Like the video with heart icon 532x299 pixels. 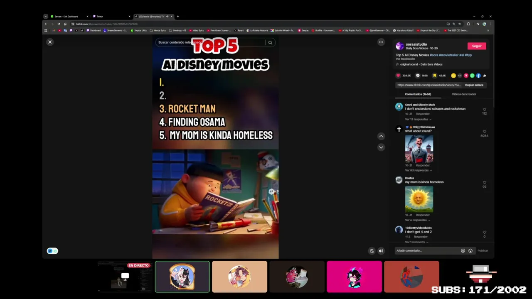click(x=398, y=76)
